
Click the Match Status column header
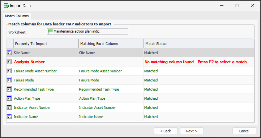coord(199,44)
